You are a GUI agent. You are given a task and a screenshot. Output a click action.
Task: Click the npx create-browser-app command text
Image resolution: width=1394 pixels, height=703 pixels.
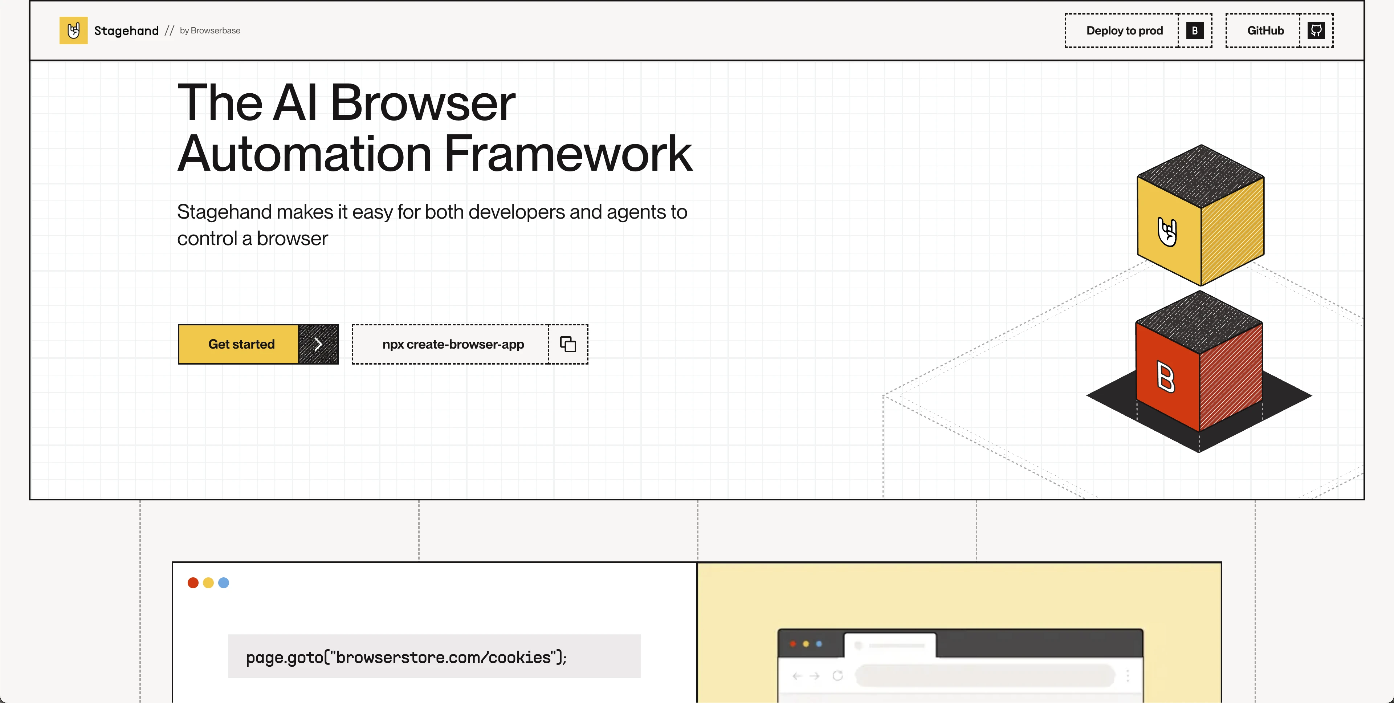pyautogui.click(x=453, y=344)
